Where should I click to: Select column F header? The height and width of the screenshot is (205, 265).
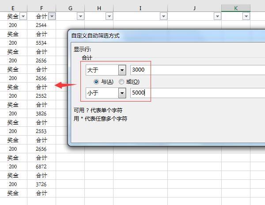coord(42,8)
